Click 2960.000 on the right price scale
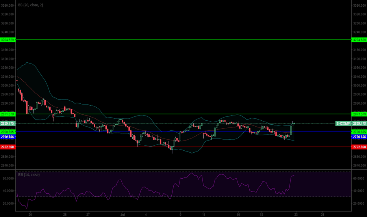Image resolution: width=367 pixels, height=217 pixels. click(360, 94)
